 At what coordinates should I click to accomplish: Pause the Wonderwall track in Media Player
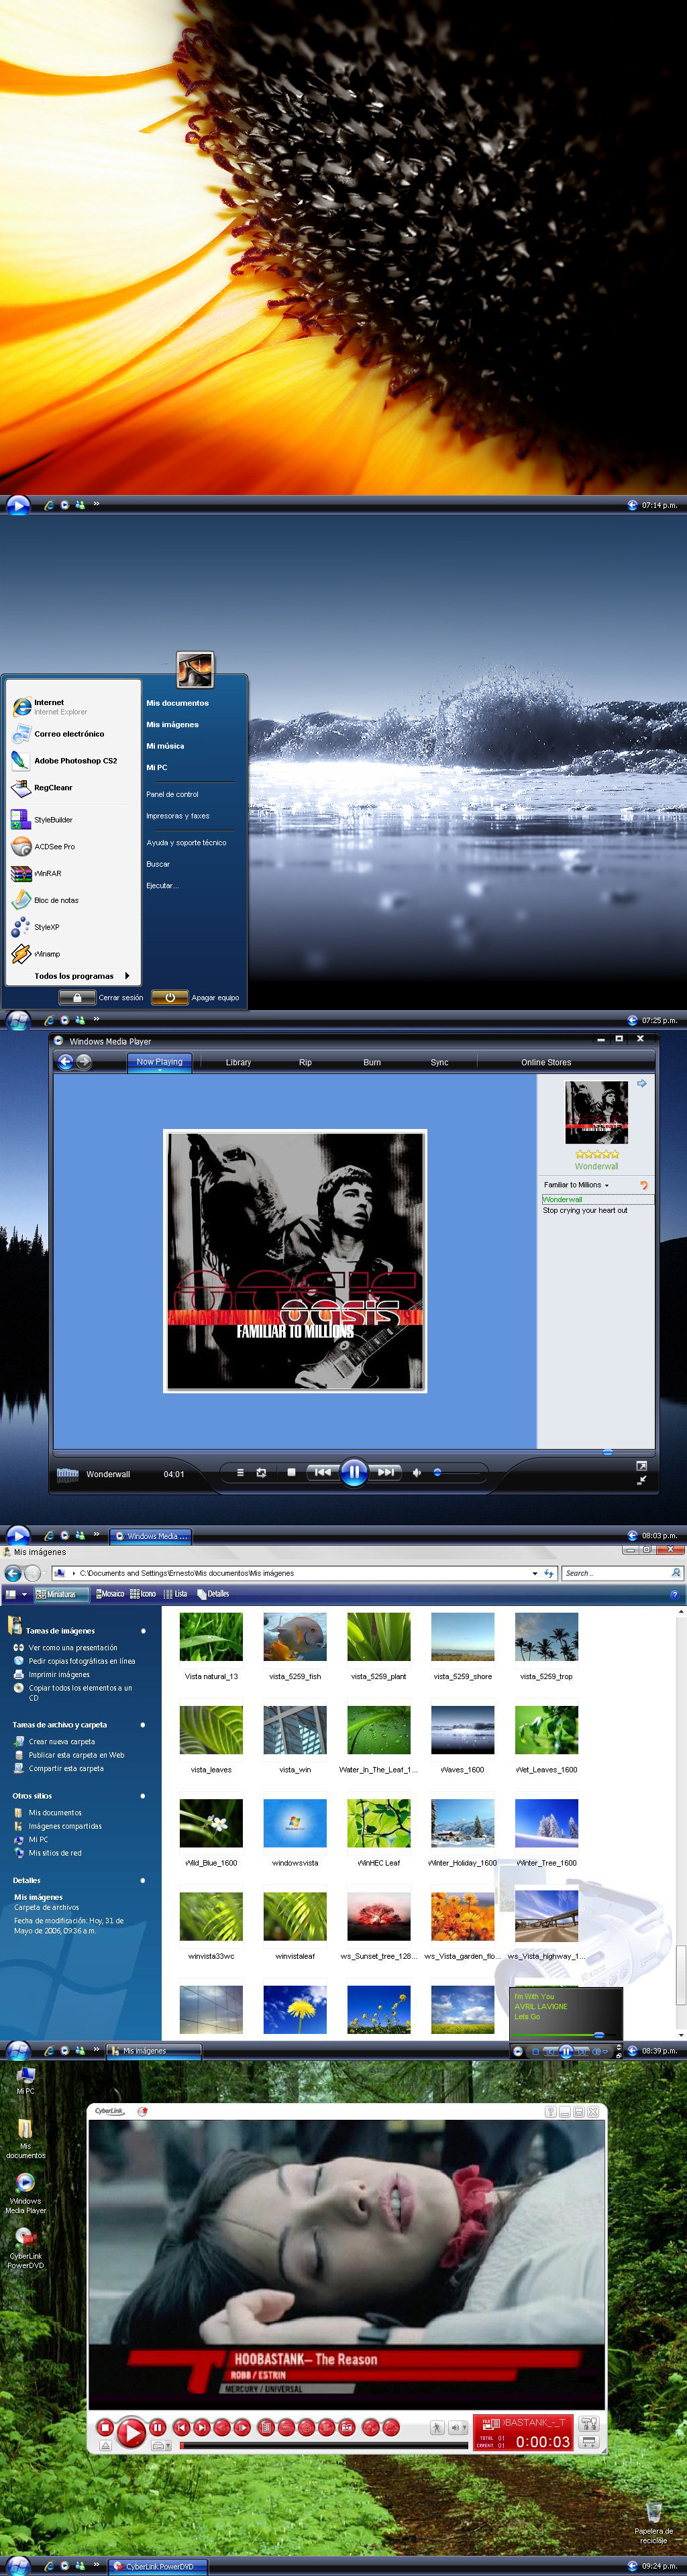point(354,1472)
